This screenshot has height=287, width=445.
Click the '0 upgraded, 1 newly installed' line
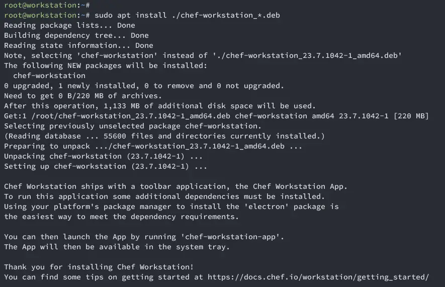click(144, 86)
